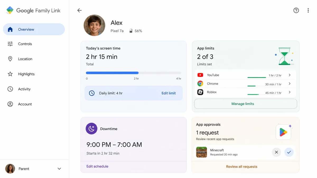
Task: Click the Roblox app icon
Action: tap(200, 92)
